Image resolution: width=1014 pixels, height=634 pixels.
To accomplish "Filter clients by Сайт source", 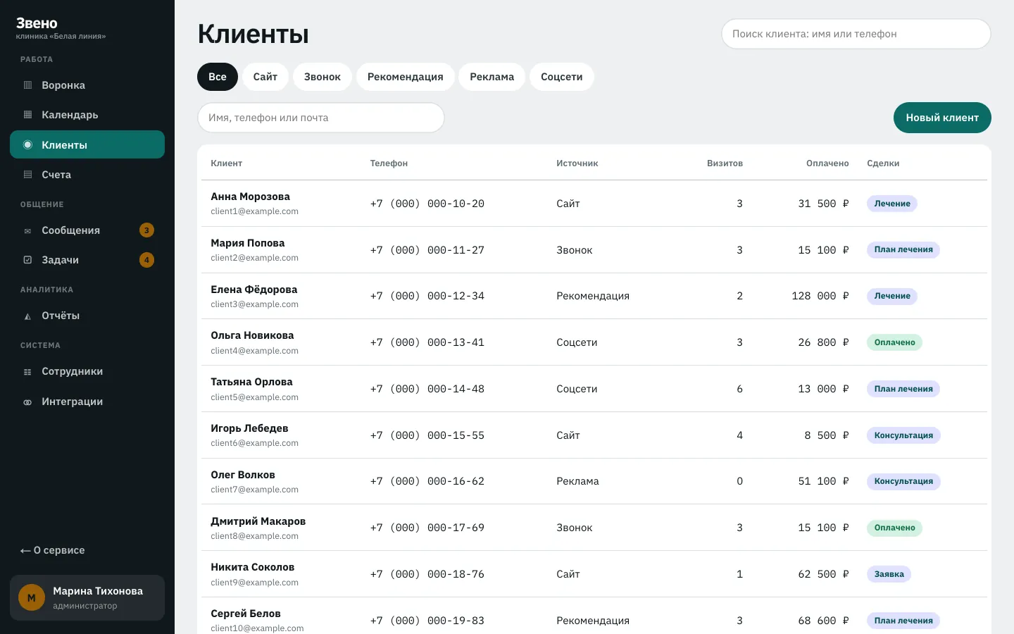I will pos(265,77).
